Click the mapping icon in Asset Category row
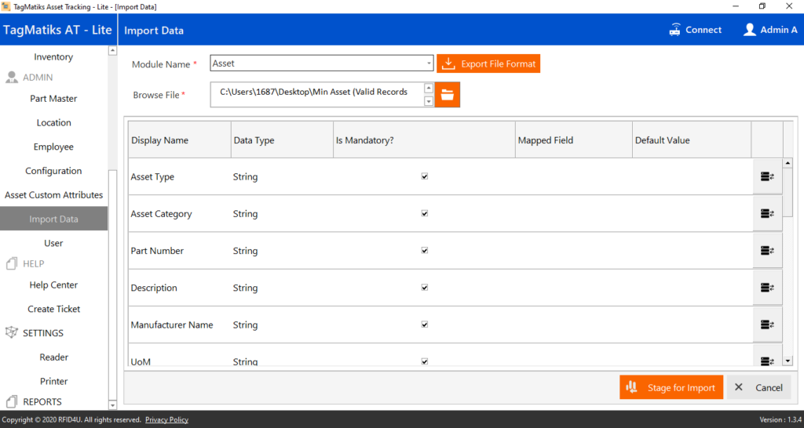 [x=767, y=213]
